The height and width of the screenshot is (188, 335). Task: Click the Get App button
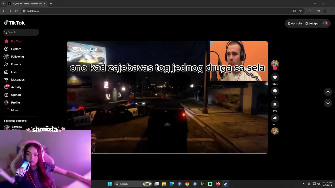pos(312,23)
